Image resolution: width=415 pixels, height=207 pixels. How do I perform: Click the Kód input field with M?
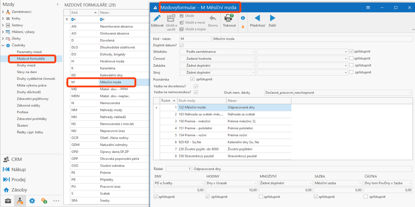(195, 39)
